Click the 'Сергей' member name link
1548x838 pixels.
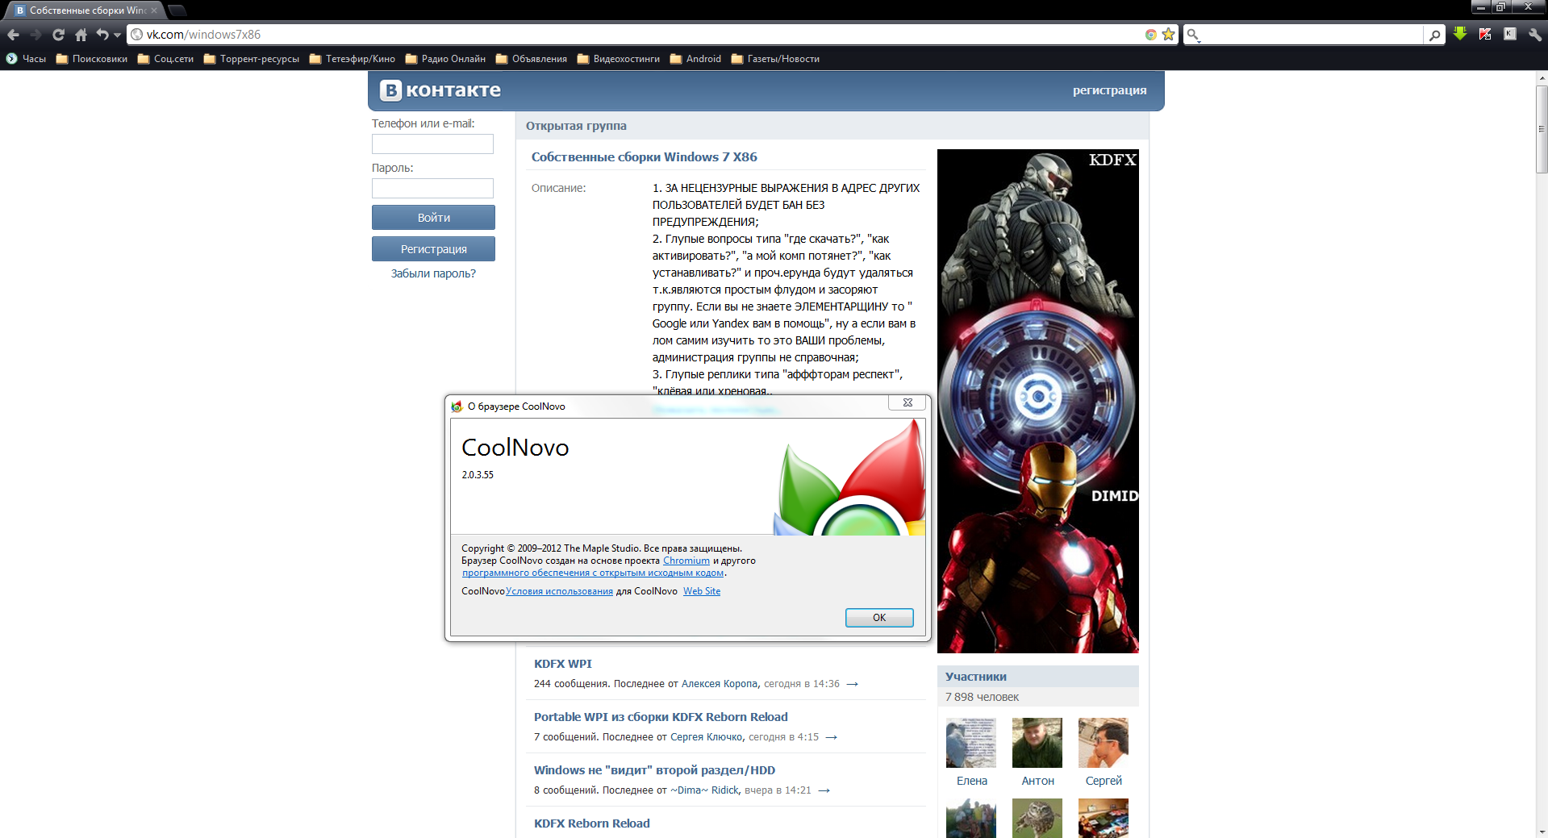coord(1104,781)
